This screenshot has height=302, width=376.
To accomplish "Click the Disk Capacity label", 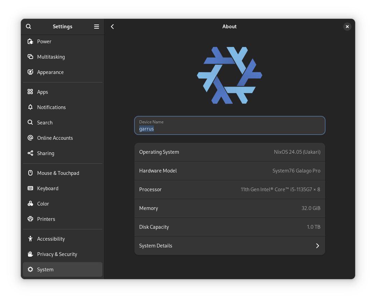I will click(x=154, y=227).
